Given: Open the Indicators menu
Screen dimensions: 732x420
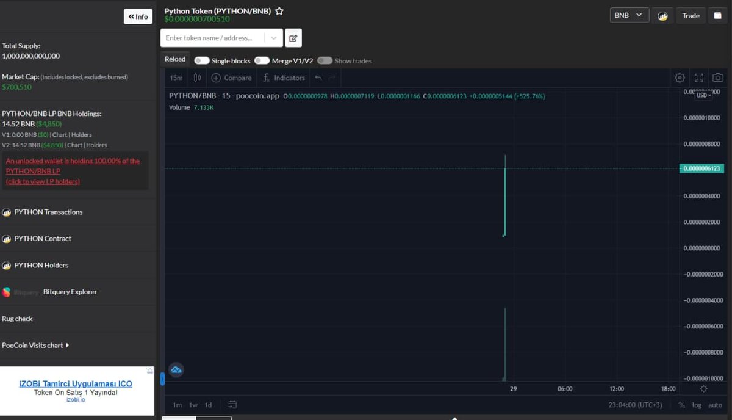Looking at the screenshot, I should click(x=284, y=78).
